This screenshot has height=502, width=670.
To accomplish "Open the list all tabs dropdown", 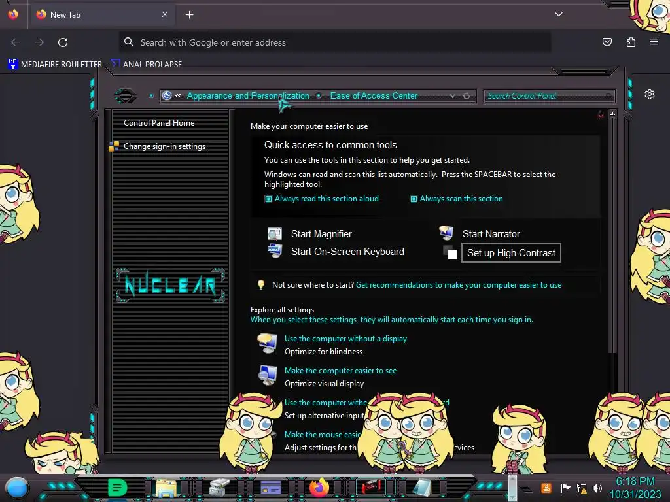I will [559, 14].
